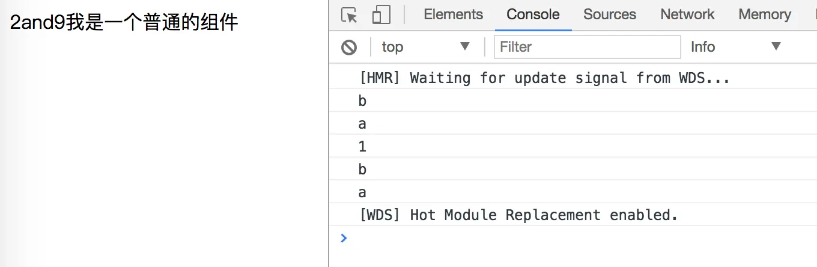817x267 pixels.
Task: Select the last a log entry
Action: point(362,192)
